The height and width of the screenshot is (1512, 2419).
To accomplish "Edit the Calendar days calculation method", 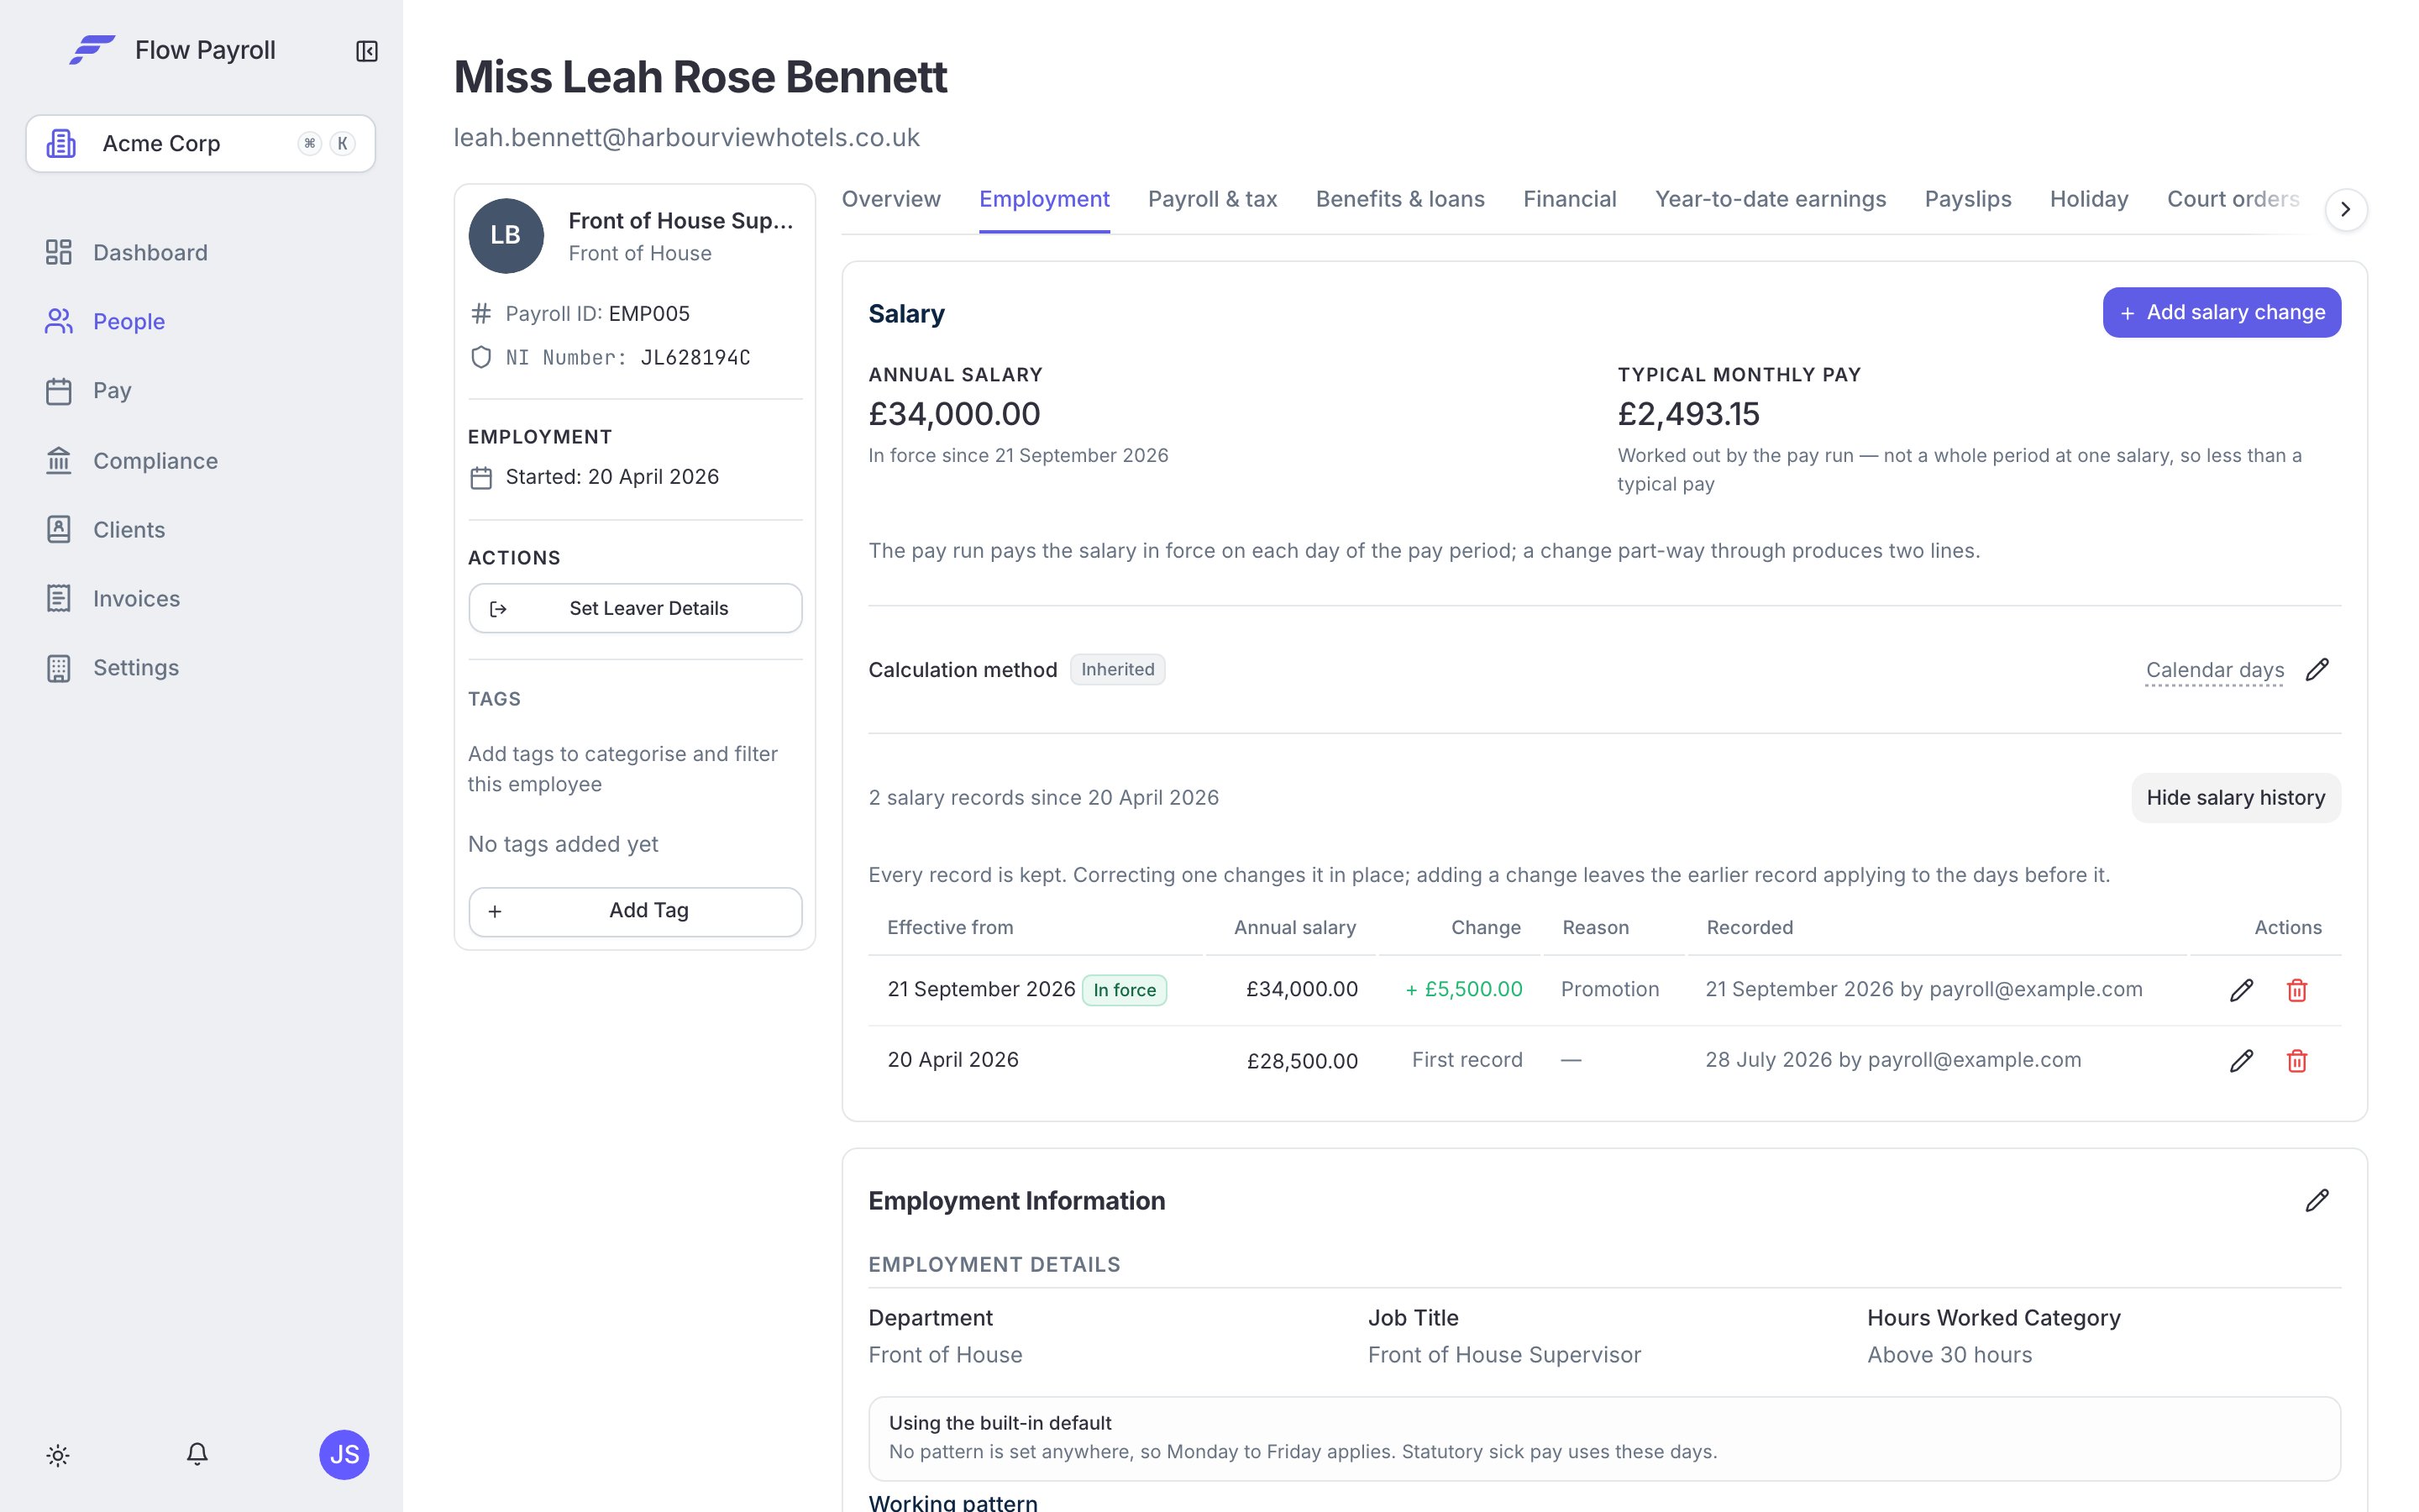I will click(x=2317, y=669).
